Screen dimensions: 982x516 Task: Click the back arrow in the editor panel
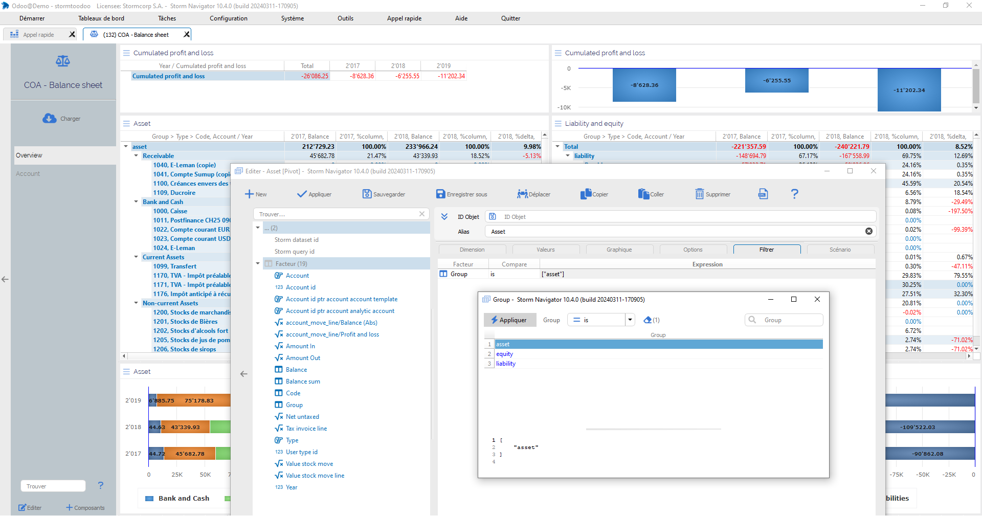tap(244, 374)
